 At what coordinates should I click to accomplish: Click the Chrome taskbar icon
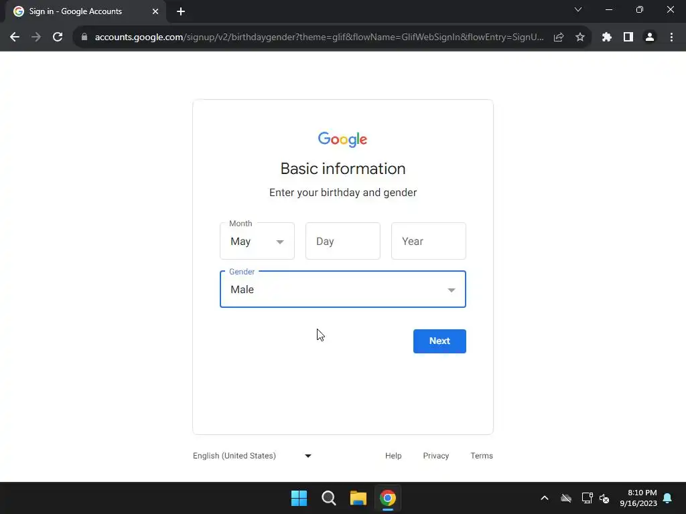click(x=388, y=498)
